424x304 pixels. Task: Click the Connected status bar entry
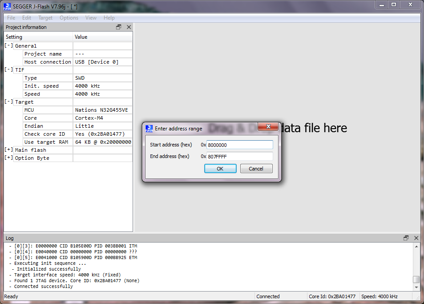pyautogui.click(x=268, y=296)
